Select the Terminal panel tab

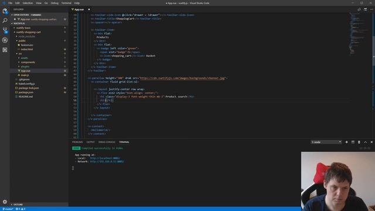coord(124,142)
